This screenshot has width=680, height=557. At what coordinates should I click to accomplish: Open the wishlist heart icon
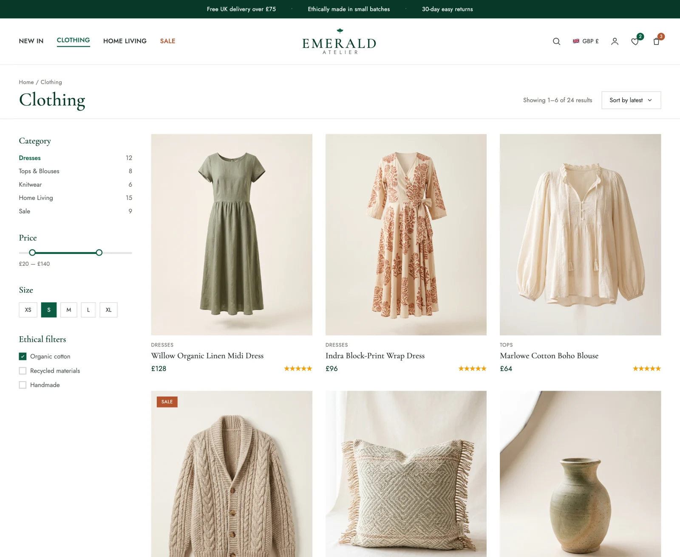635,41
